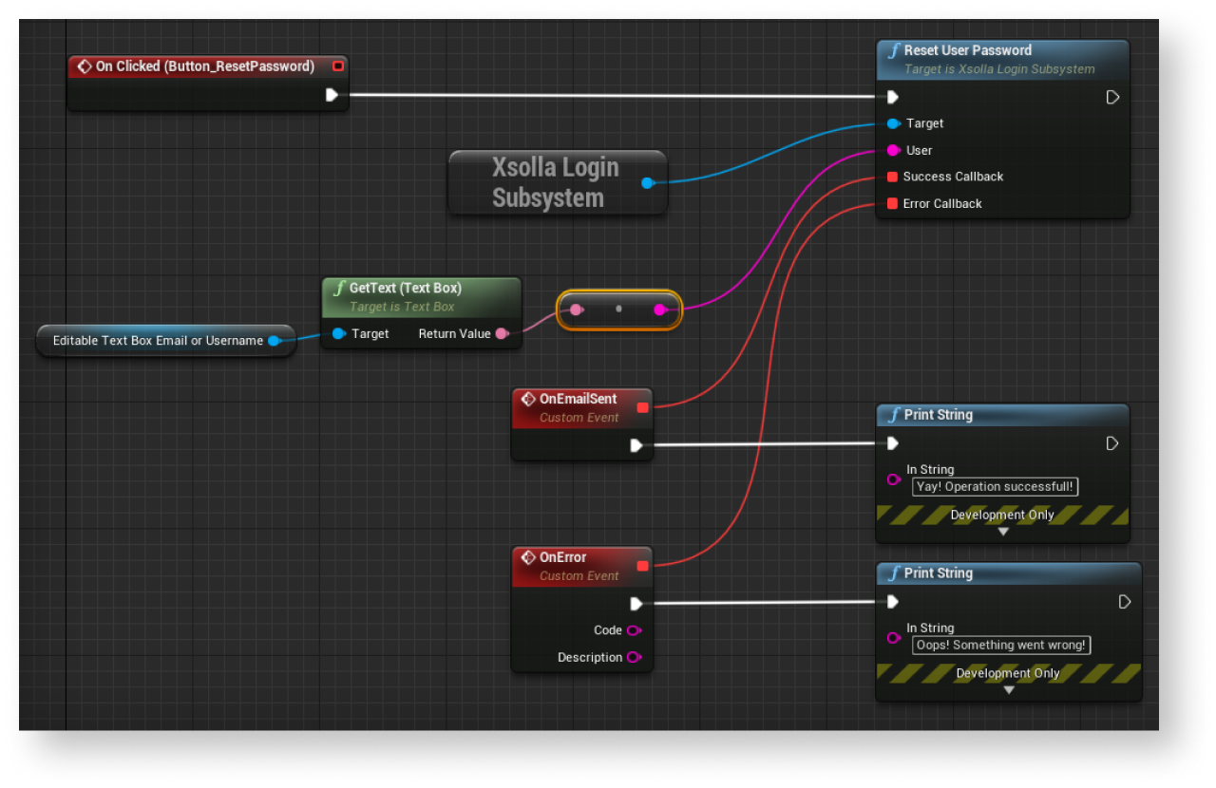Click the GetText Return Value output pin
Viewport: 1216px width, 788px height.
(x=502, y=333)
